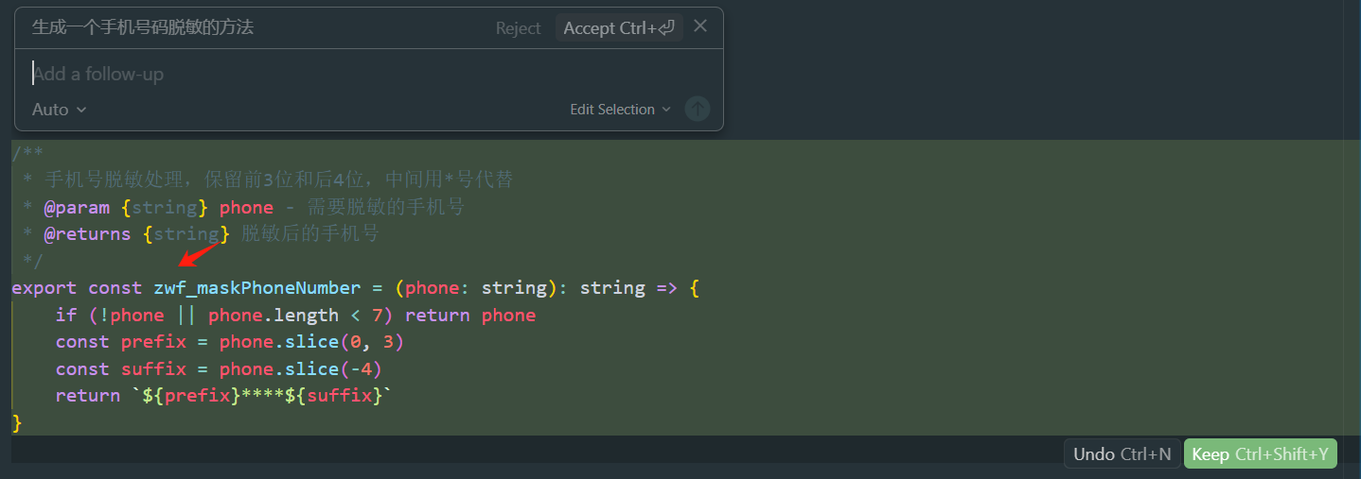Image resolution: width=1361 pixels, height=479 pixels.
Task: Click the return keyword before the template string
Action: [87, 396]
